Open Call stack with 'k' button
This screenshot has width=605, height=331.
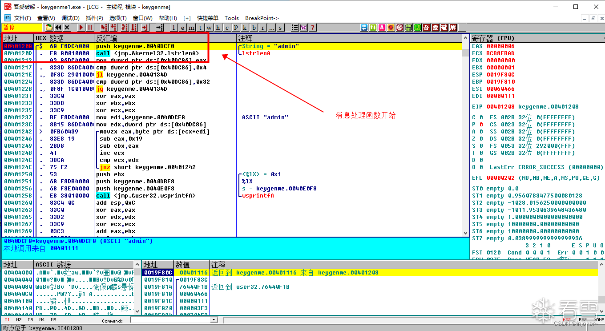click(x=245, y=28)
